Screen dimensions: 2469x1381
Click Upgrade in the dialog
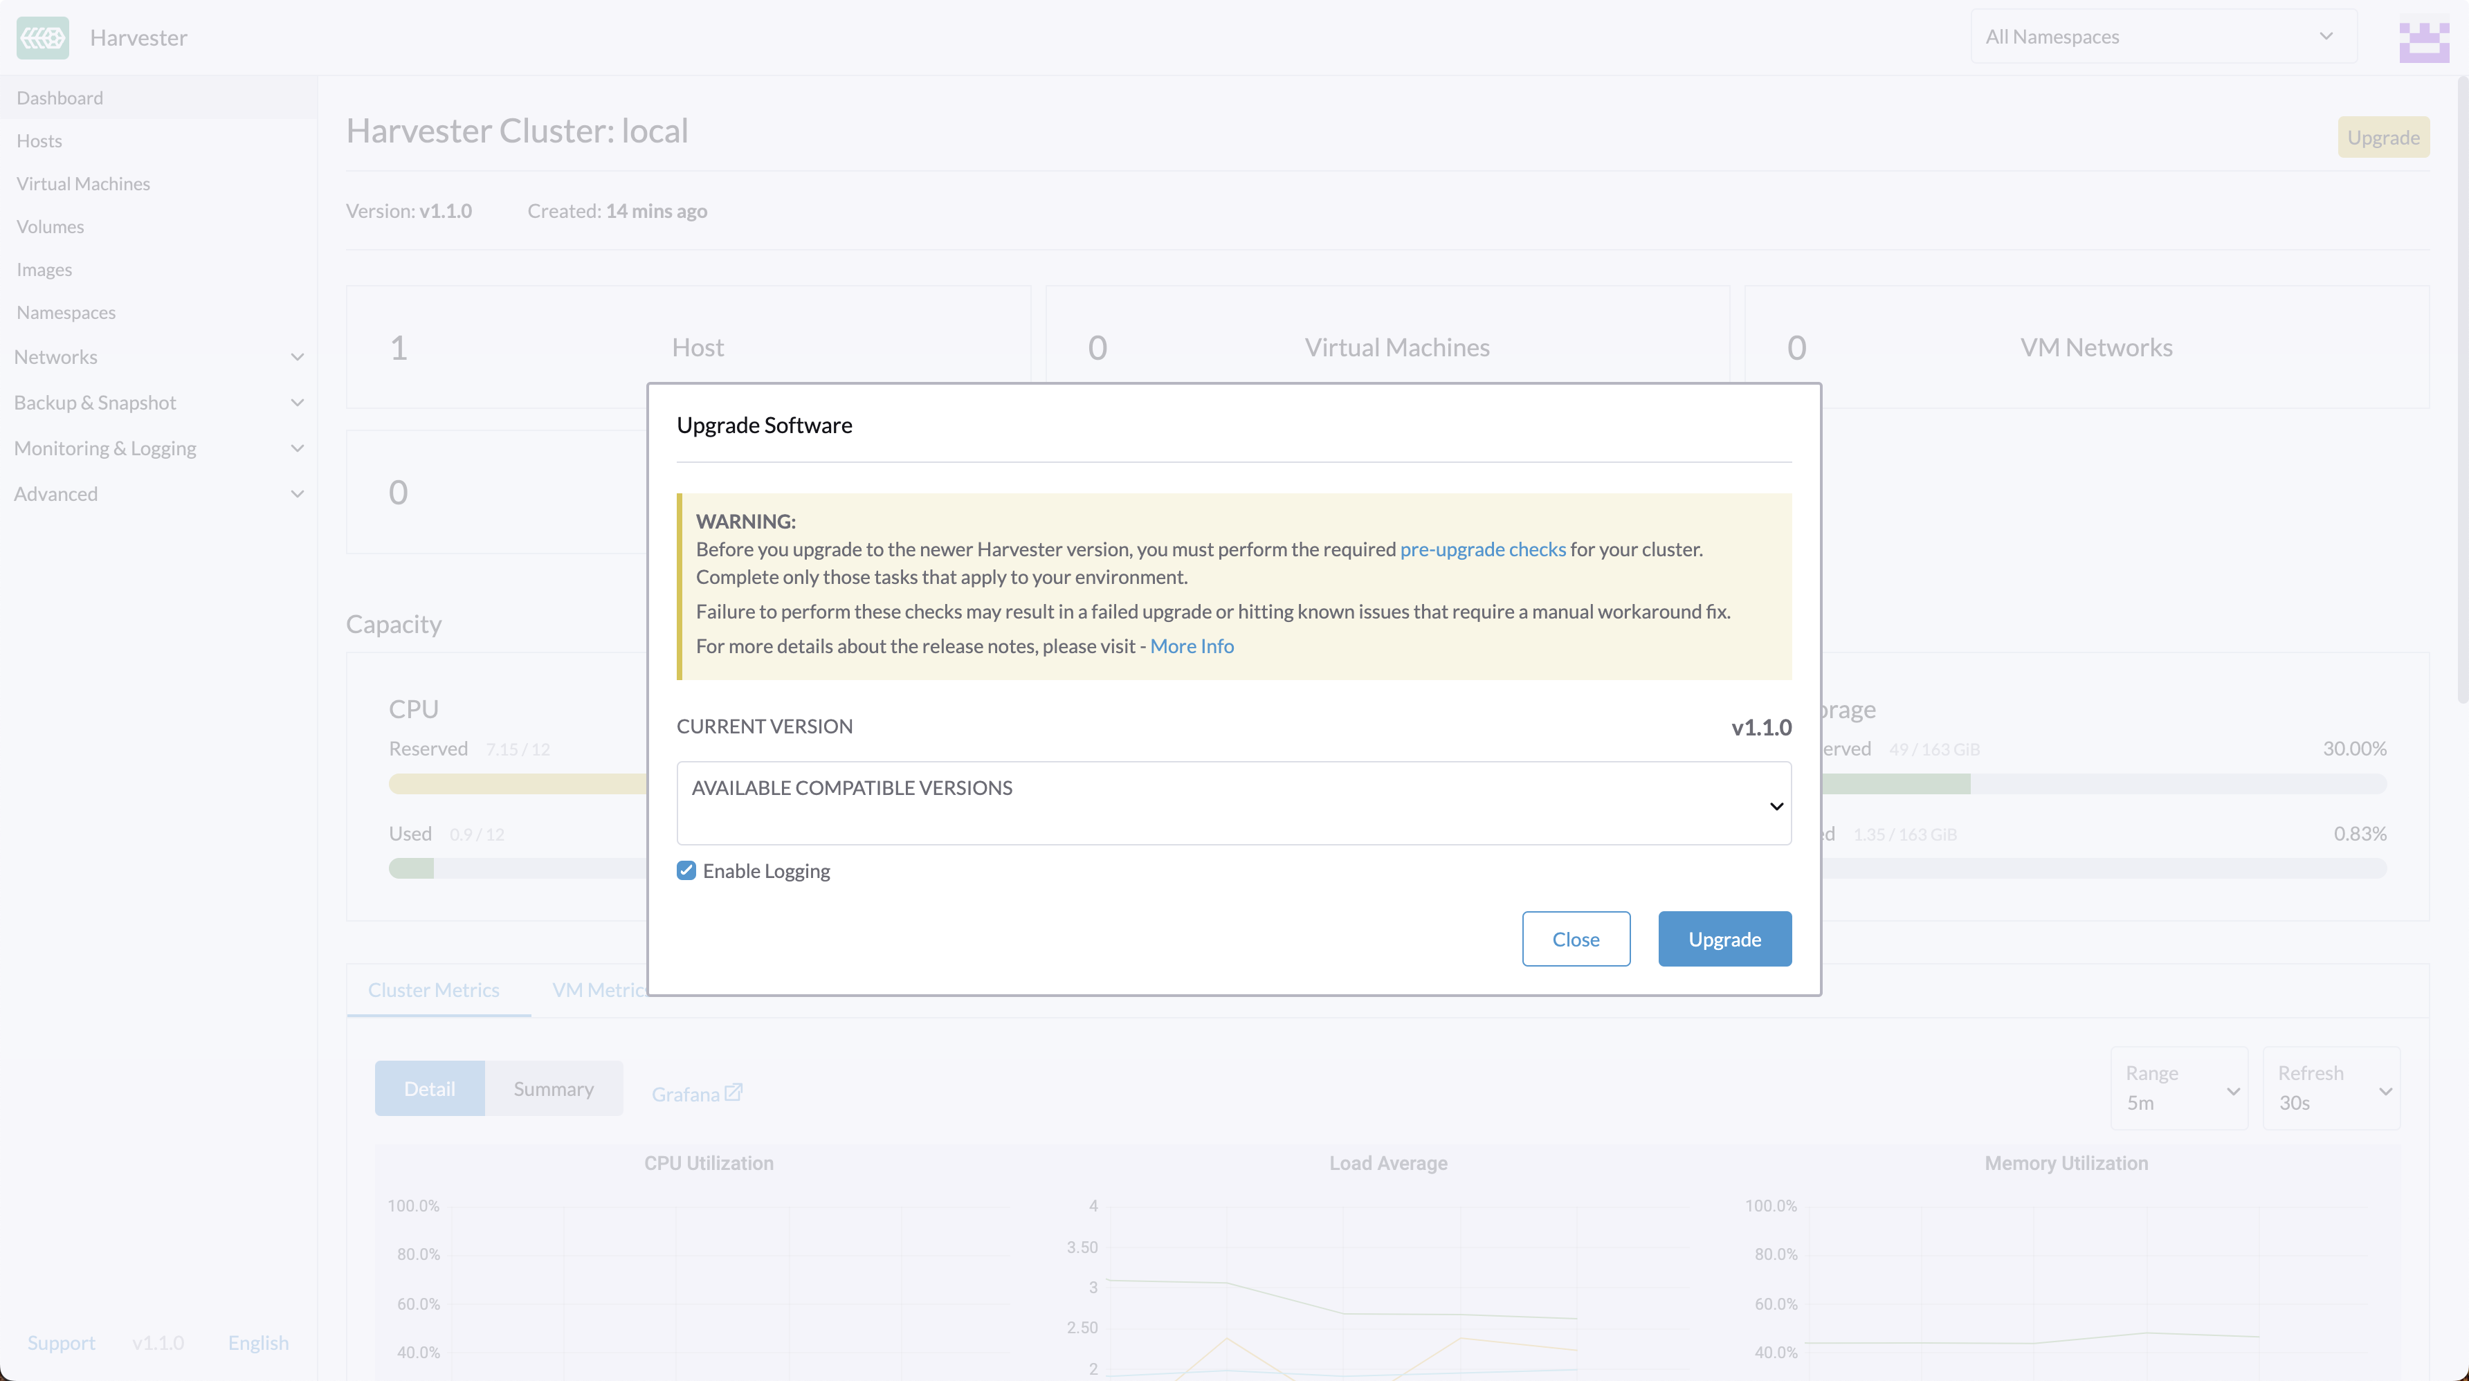pos(1724,938)
